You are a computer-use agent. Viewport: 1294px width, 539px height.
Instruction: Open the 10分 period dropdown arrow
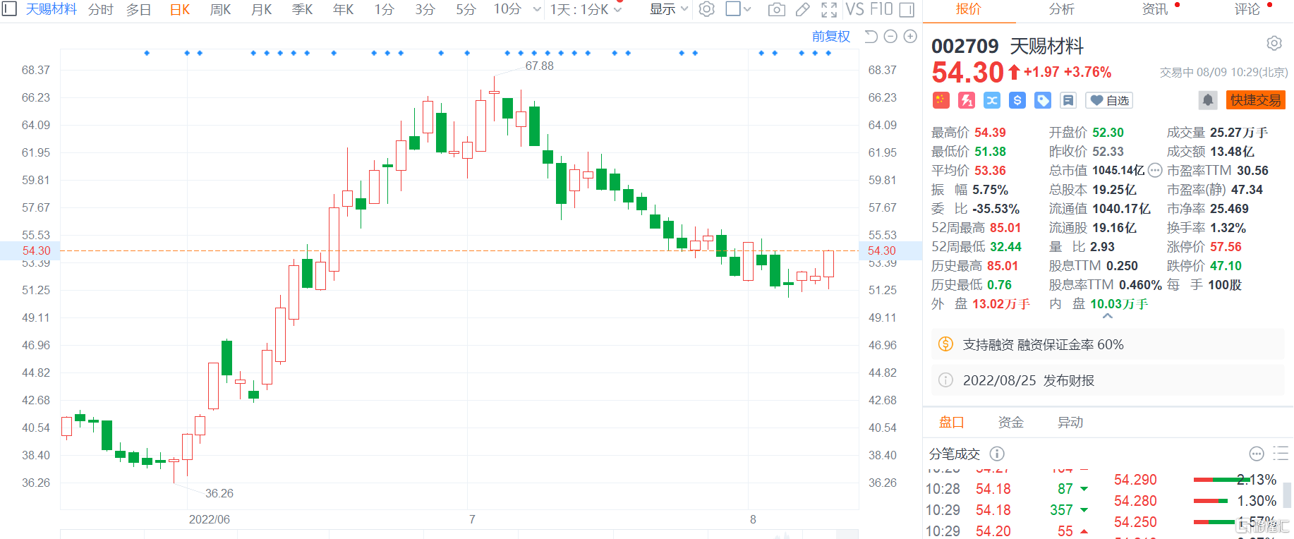pyautogui.click(x=537, y=9)
